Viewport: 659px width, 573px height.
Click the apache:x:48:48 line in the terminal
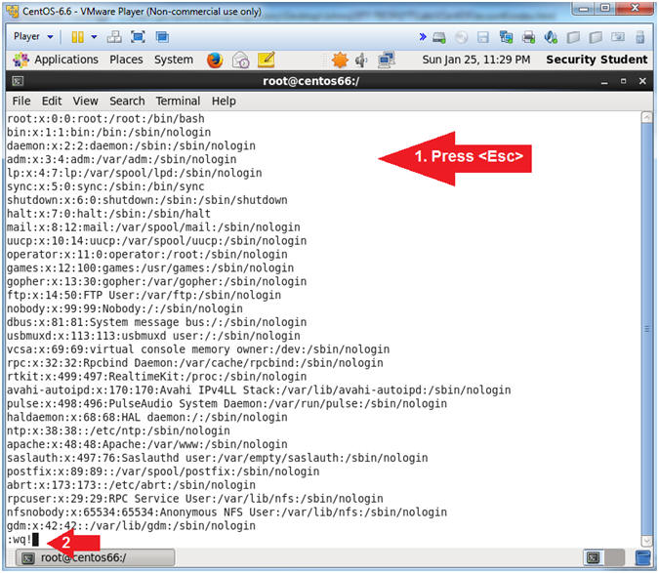pos(147,444)
